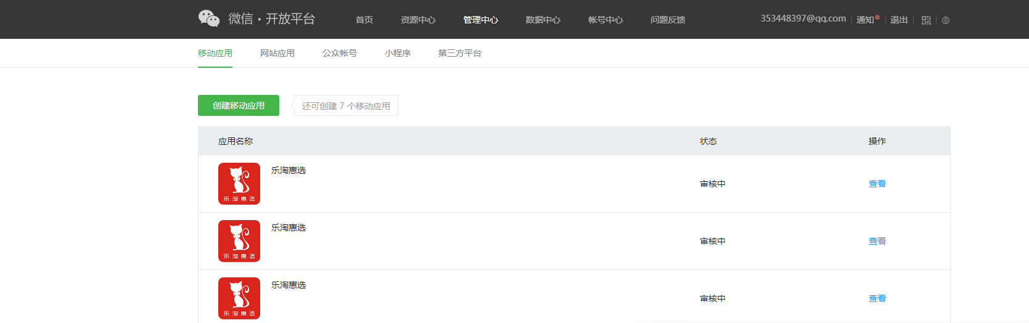Image resolution: width=1029 pixels, height=323 pixels.
Task: Open the QR code icon in header
Action: pos(926,20)
